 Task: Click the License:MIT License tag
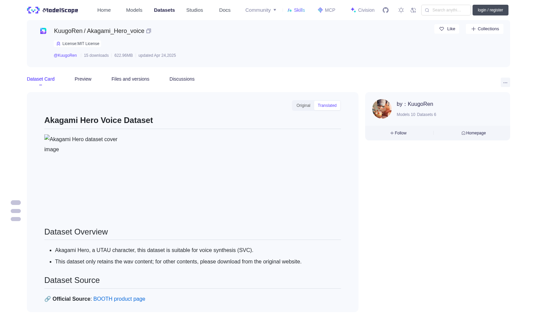coord(78,44)
